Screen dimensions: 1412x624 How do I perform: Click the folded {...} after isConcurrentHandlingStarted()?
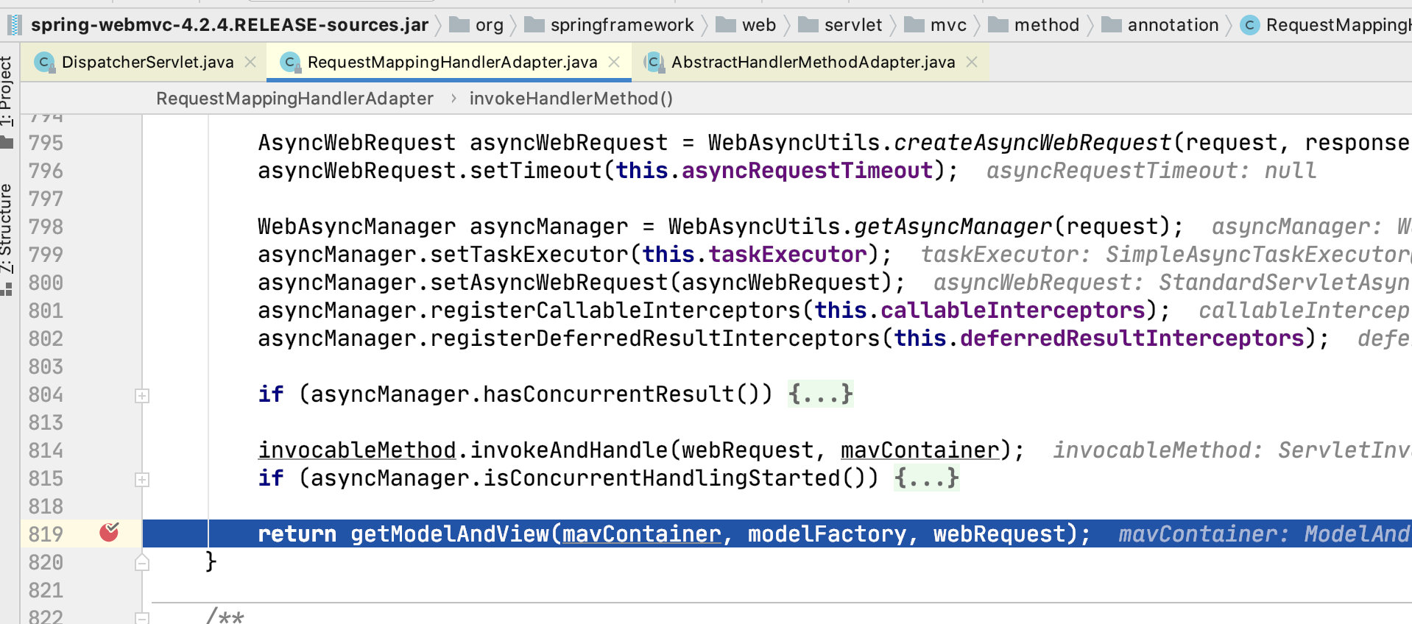pyautogui.click(x=926, y=478)
